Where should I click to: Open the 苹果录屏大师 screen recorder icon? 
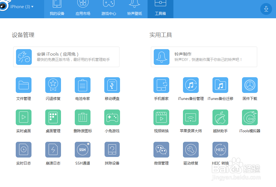191,117
